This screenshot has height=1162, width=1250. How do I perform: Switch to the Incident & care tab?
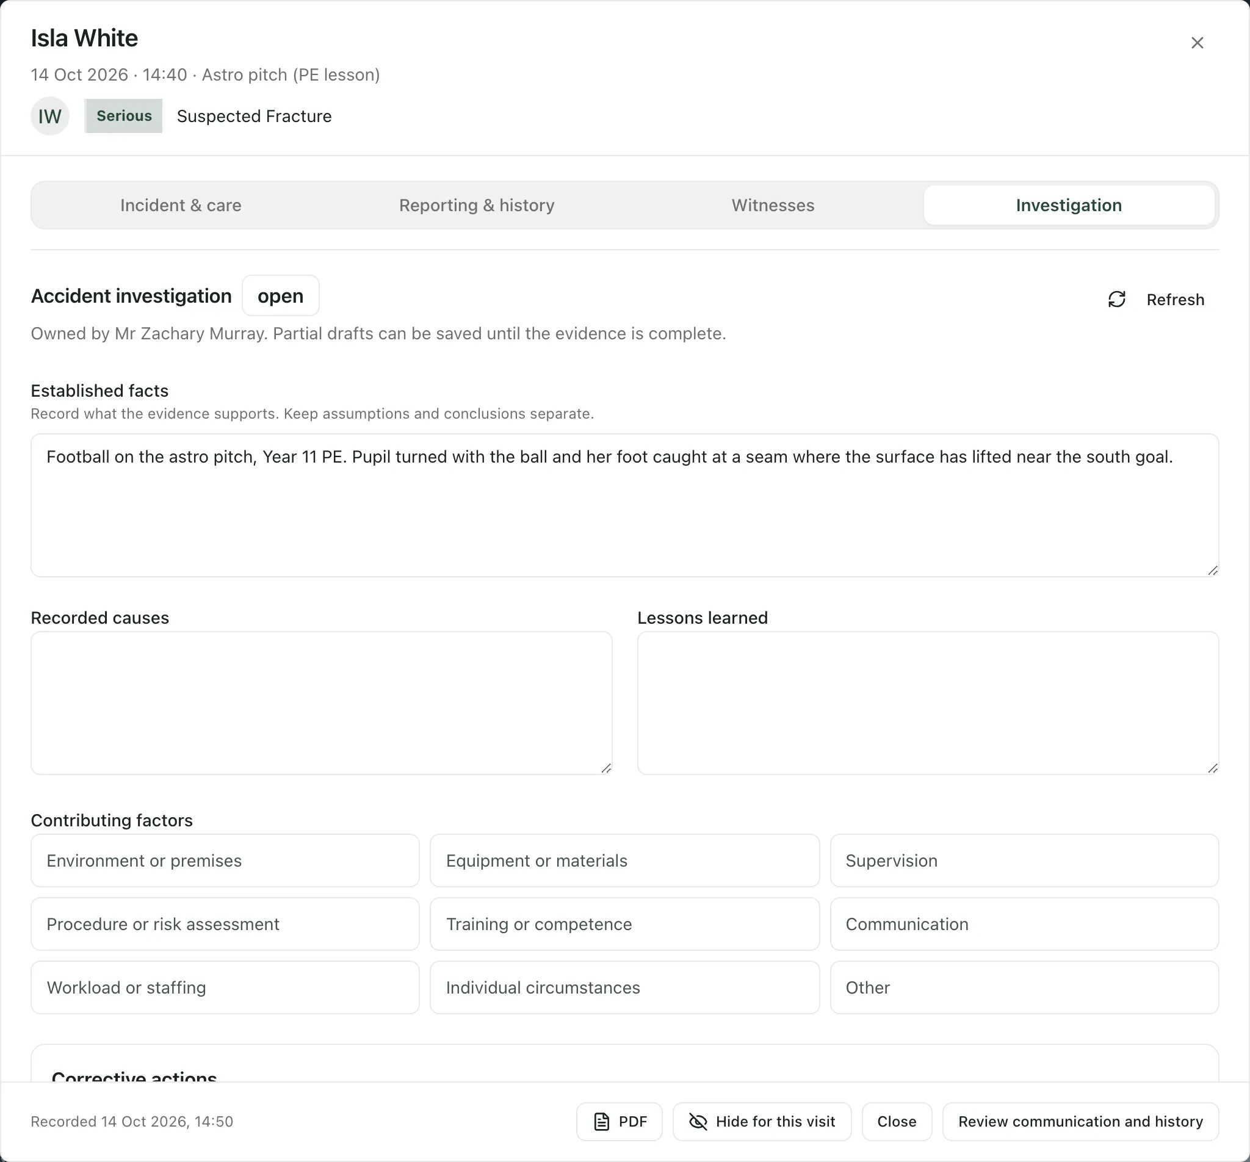[181, 205]
